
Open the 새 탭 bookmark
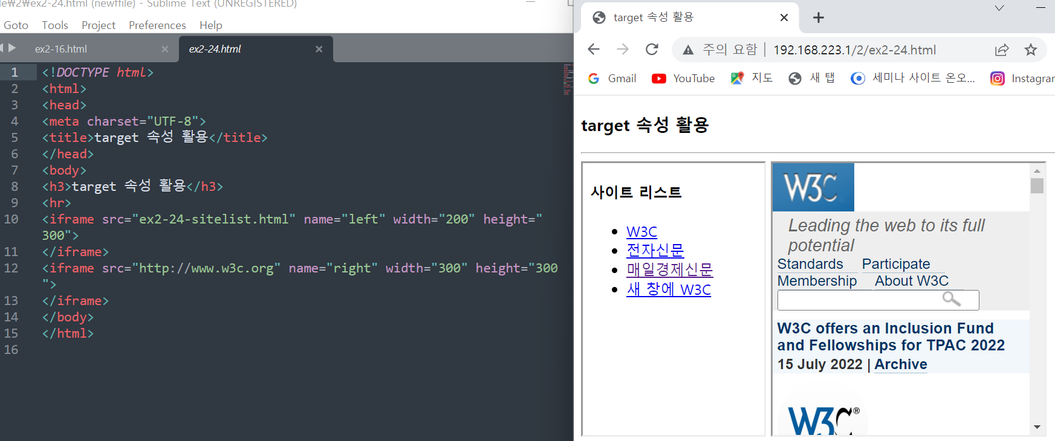point(812,79)
